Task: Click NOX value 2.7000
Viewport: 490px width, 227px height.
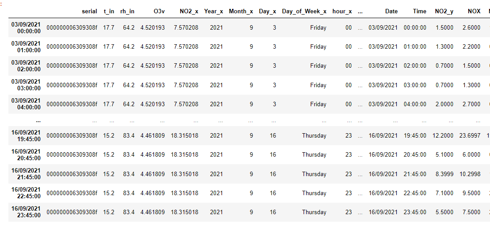Action: (x=471, y=104)
